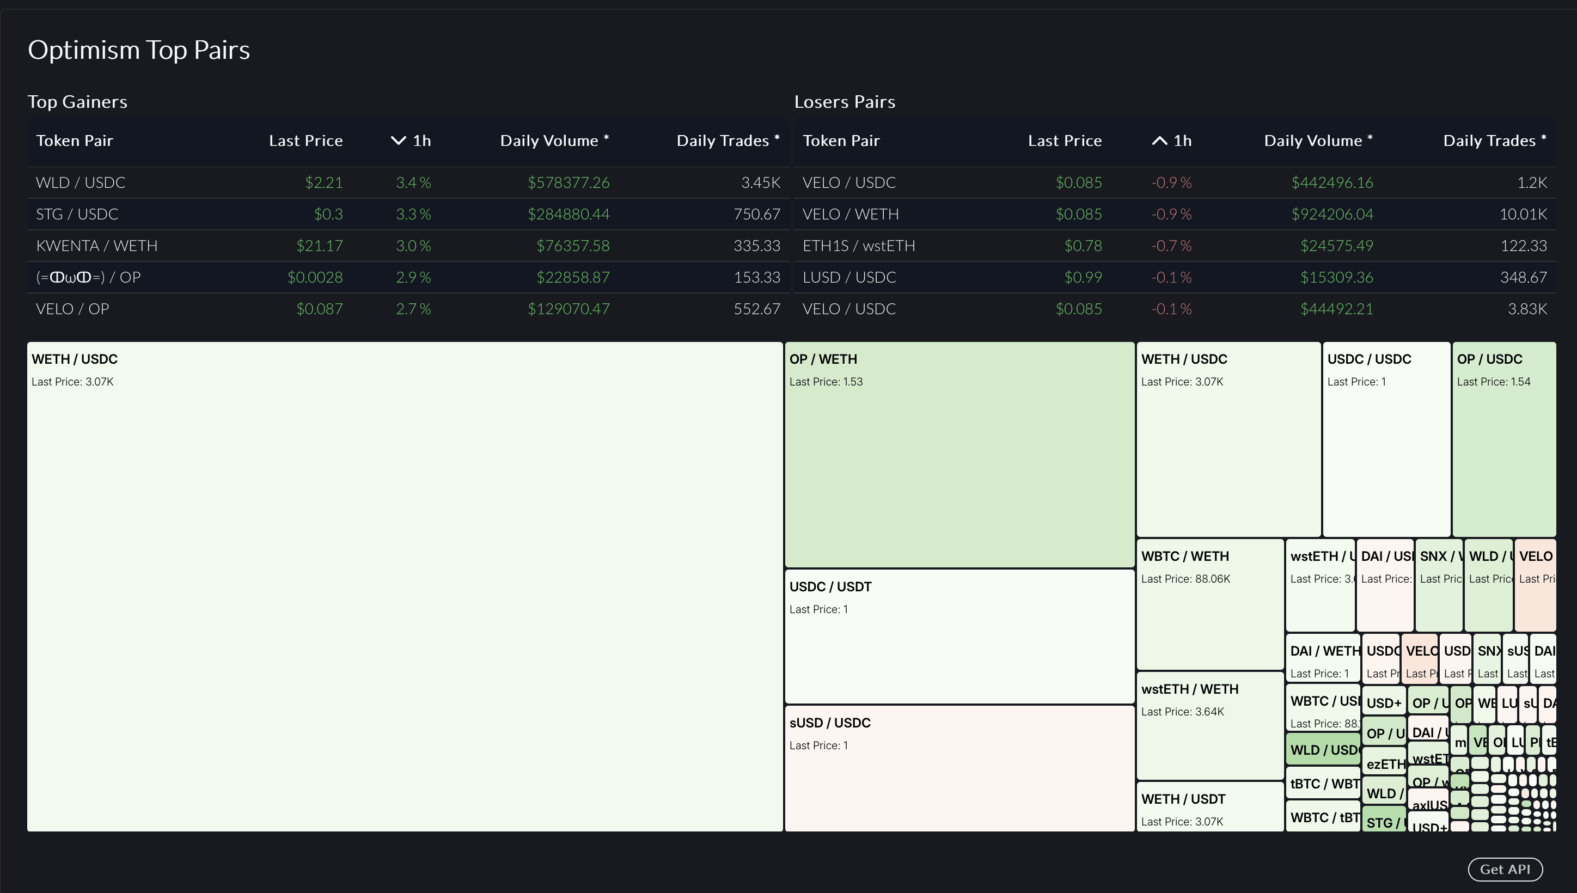Click Daily Trades header in Losers Pairs

click(x=1495, y=140)
